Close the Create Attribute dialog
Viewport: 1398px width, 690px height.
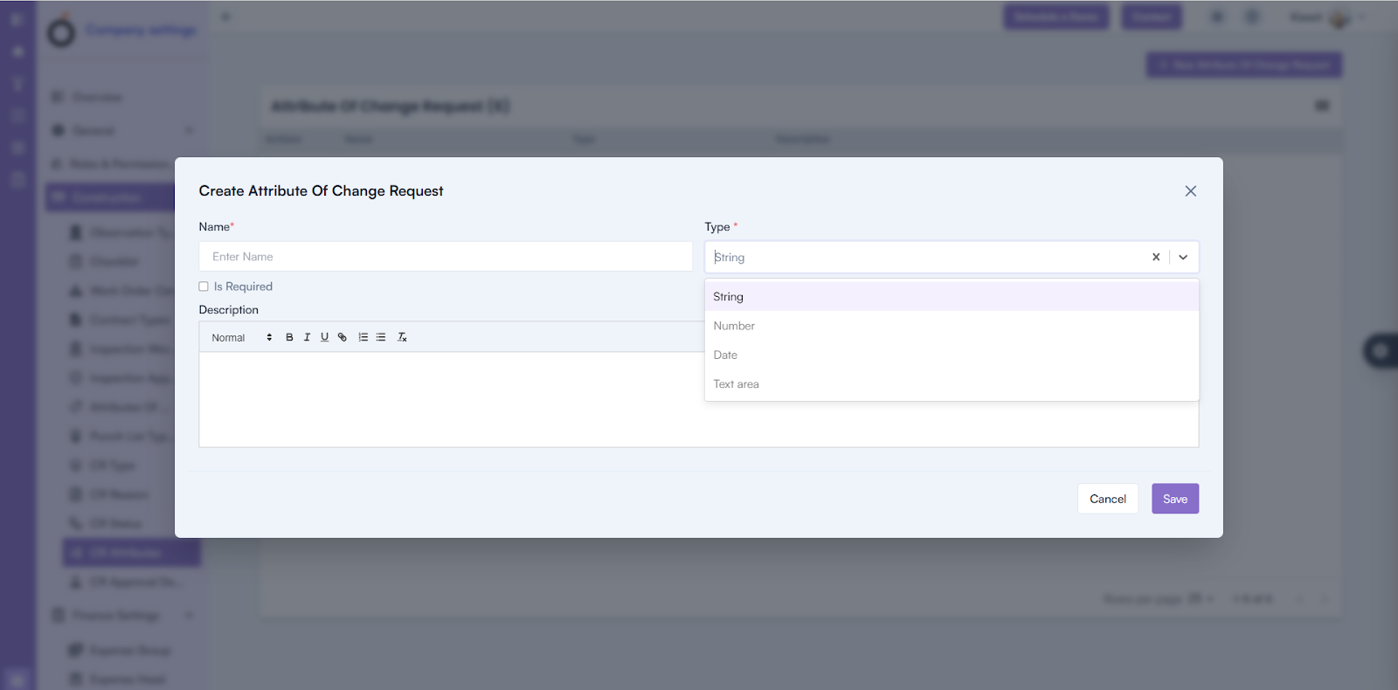(1190, 191)
